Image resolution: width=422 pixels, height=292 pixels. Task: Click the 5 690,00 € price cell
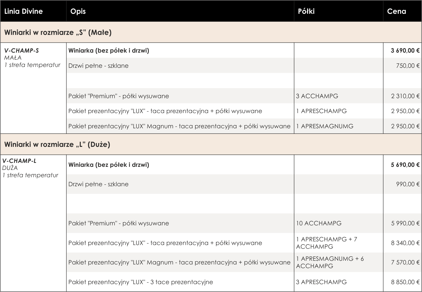(x=405, y=165)
